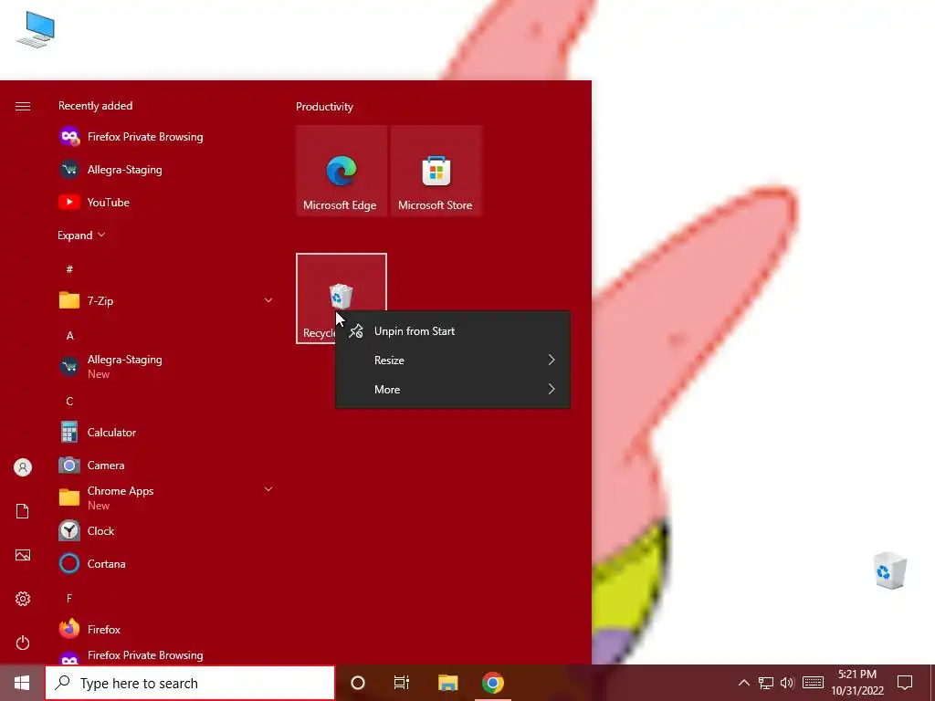
Task: Expand the Recently added list
Action: coord(81,235)
